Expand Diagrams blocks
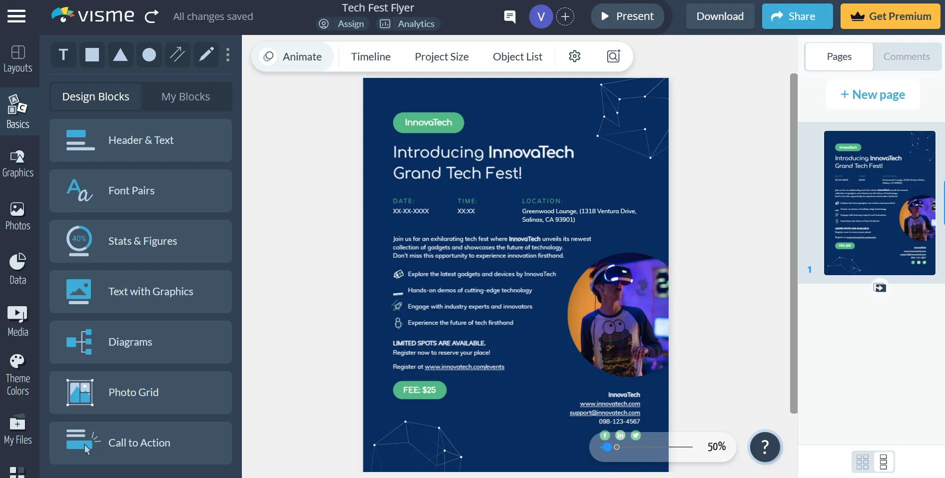 click(x=140, y=342)
